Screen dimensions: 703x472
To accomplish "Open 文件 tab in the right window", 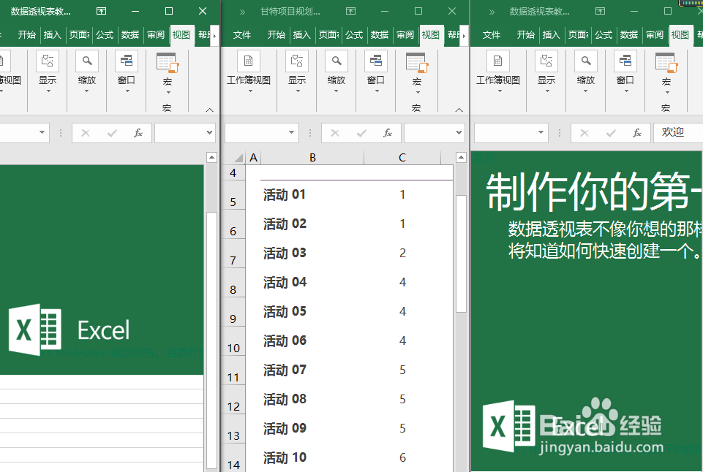I will coord(492,35).
